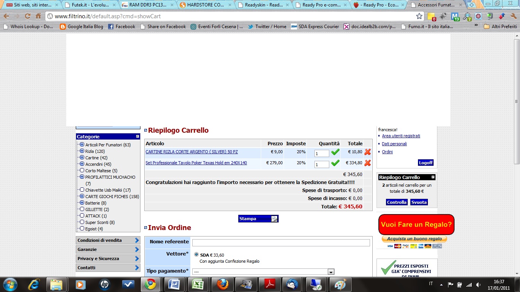This screenshot has height=292, width=520.
Task: Open Excel from the taskbar
Action: pyautogui.click(x=197, y=284)
